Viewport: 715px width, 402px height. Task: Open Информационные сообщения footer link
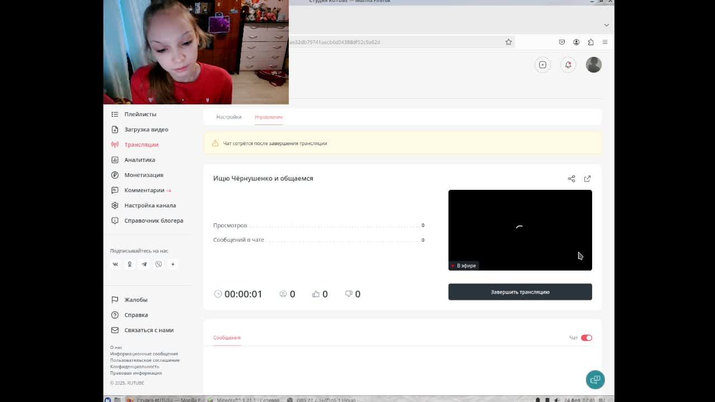pos(144,354)
